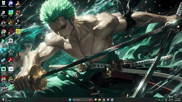Screen dimensions: 182x102
Task: Select the Back 4 Blood shortcut
Action: [4, 89]
